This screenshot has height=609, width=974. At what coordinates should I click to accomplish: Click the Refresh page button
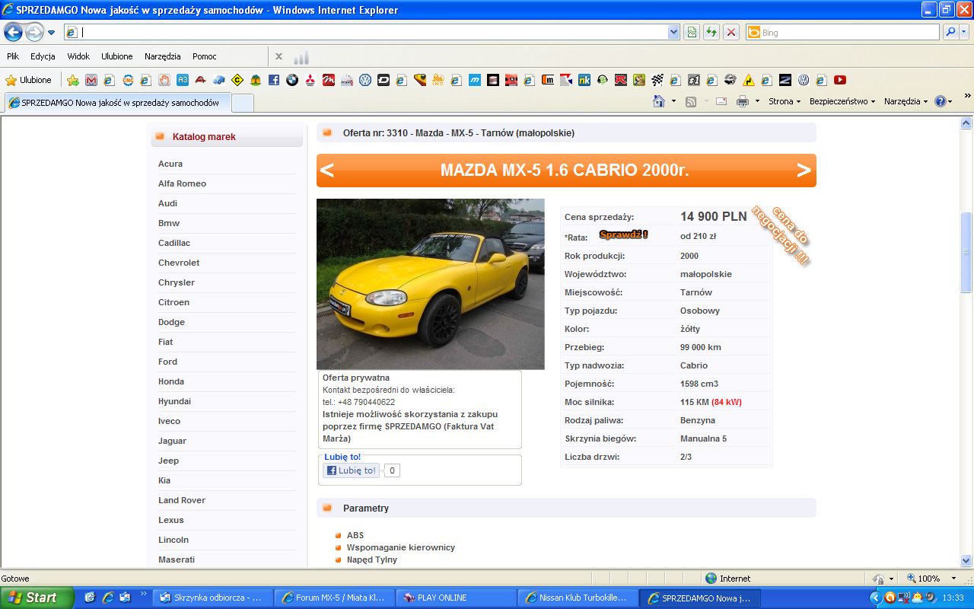click(x=711, y=32)
